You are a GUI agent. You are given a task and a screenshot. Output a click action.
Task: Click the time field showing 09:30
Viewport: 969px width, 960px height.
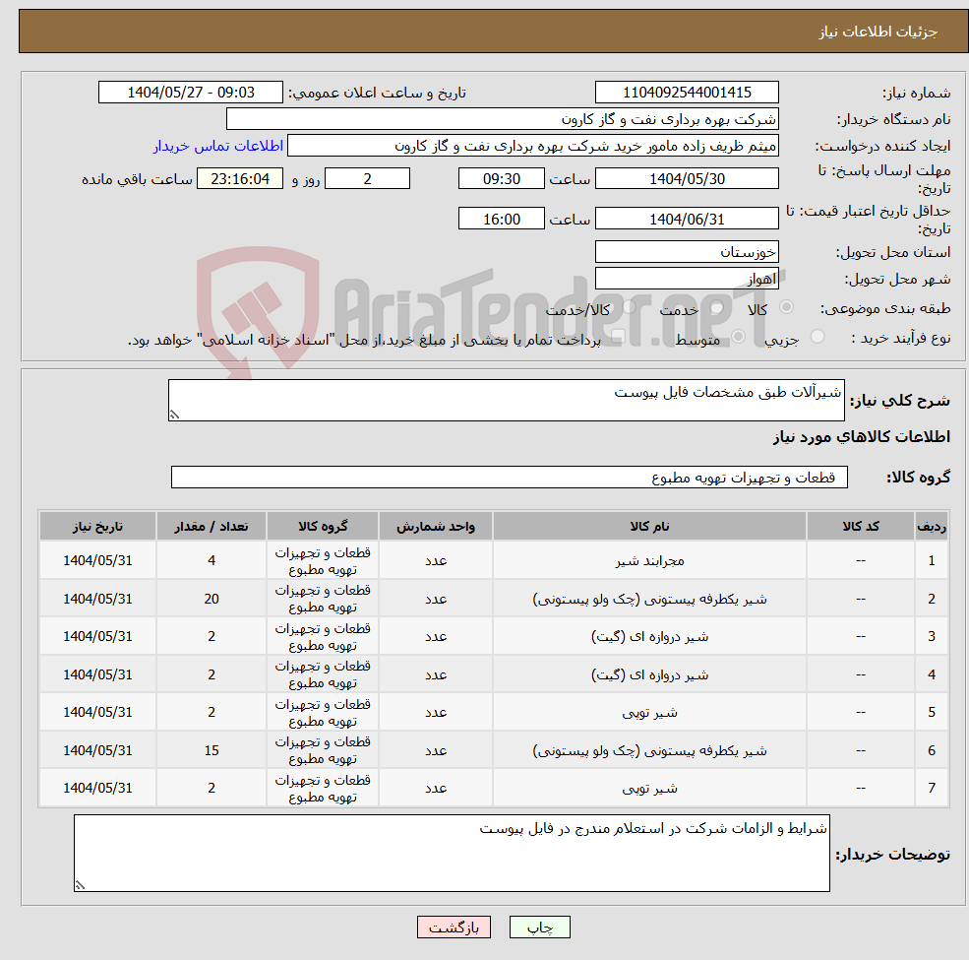tap(502, 178)
